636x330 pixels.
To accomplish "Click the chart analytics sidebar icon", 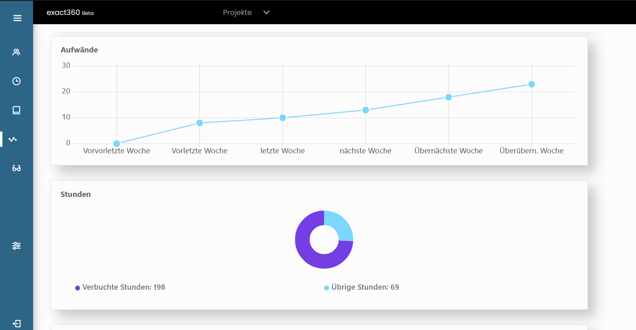I will pos(13,139).
